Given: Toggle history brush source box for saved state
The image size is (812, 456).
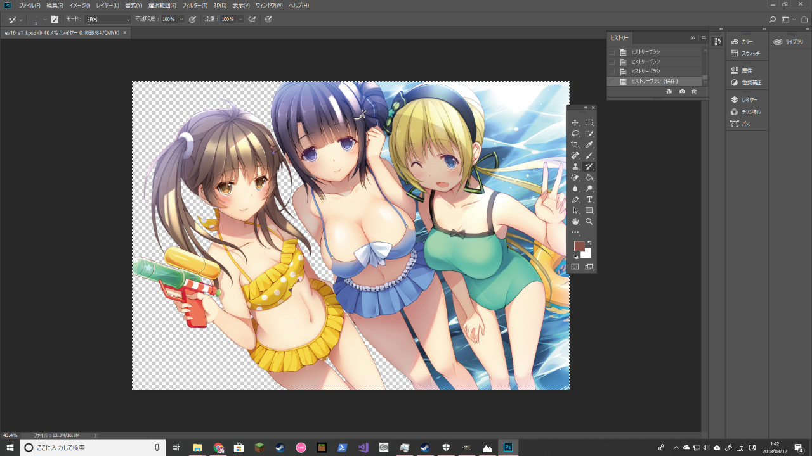Looking at the screenshot, I should tap(612, 81).
